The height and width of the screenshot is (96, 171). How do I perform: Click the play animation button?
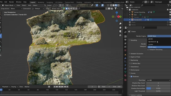tap(62, 87)
